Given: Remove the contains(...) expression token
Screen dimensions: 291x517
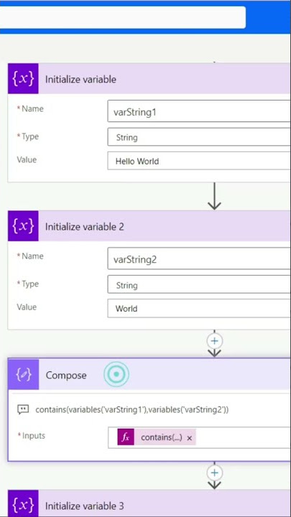Looking at the screenshot, I should click(190, 438).
